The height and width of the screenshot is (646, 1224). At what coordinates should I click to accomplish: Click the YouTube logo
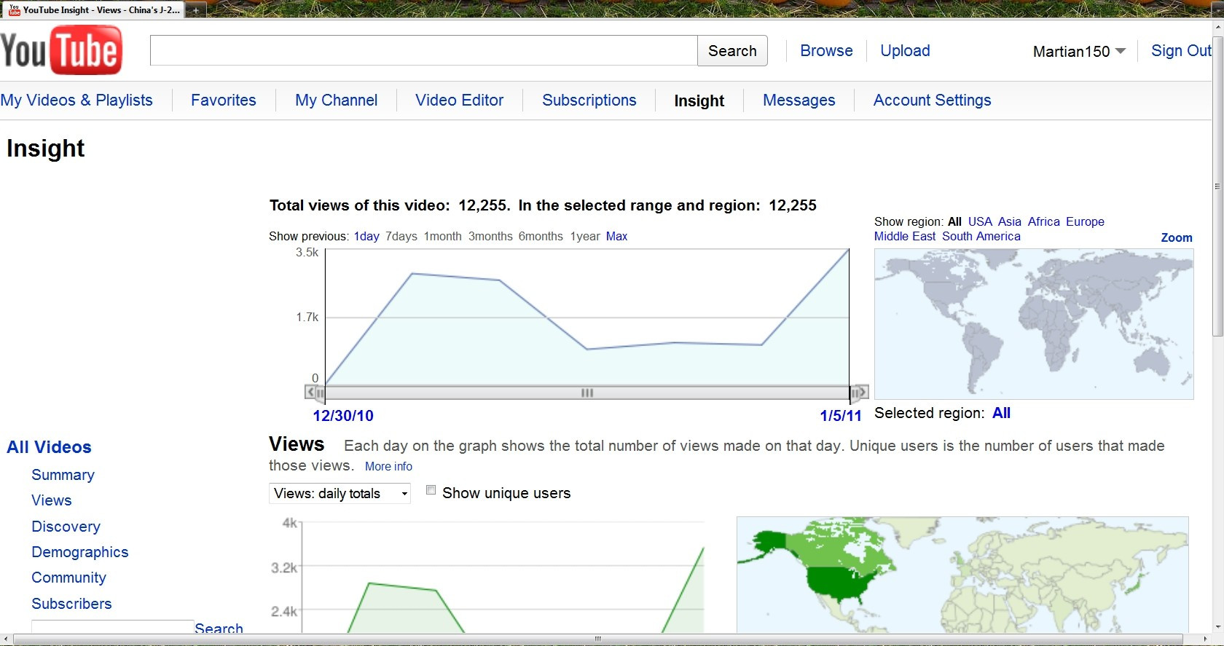coord(61,50)
